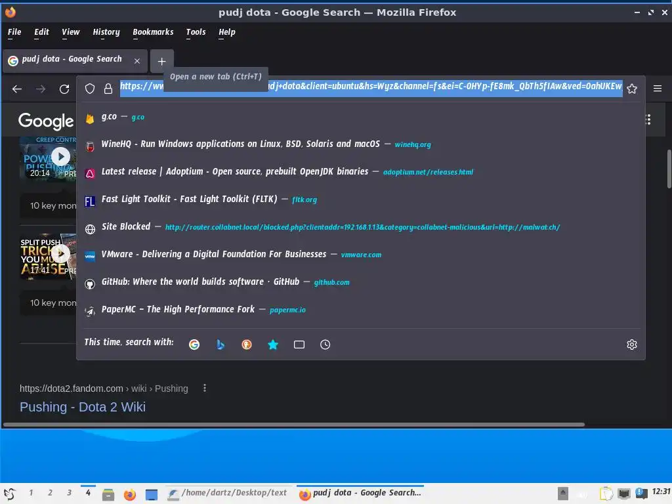Open tracking protection shield icon
672x504 pixels.
[89, 89]
